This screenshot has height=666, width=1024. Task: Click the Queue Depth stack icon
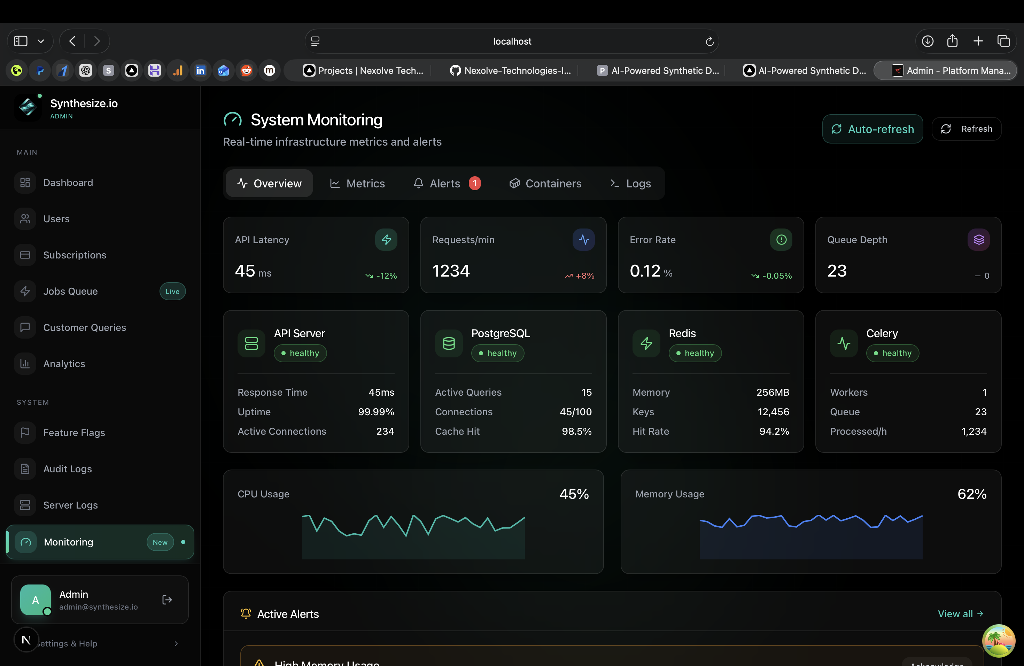pos(978,240)
